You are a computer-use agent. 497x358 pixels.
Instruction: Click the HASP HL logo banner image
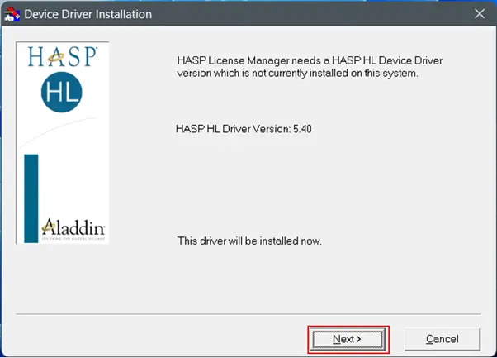coord(63,142)
